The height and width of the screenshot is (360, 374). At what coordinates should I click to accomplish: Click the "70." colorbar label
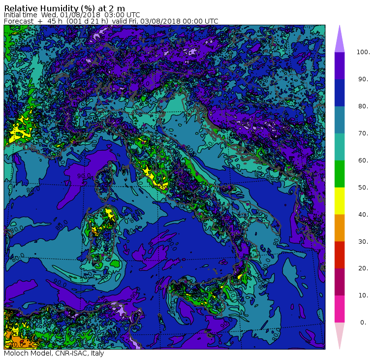[363, 133]
